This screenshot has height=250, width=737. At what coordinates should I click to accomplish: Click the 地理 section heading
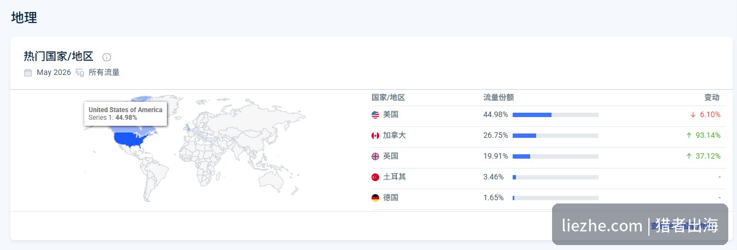point(24,18)
